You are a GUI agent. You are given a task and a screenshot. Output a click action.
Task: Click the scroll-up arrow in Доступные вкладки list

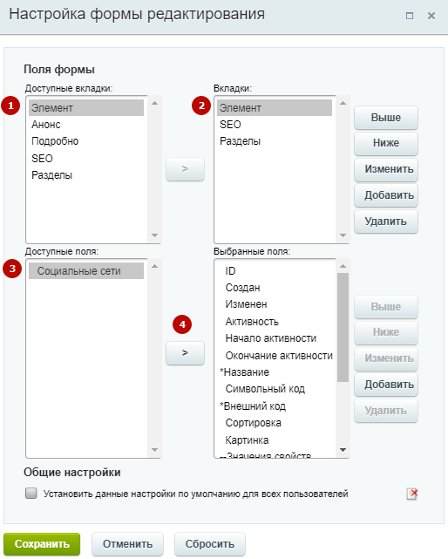coord(154,103)
